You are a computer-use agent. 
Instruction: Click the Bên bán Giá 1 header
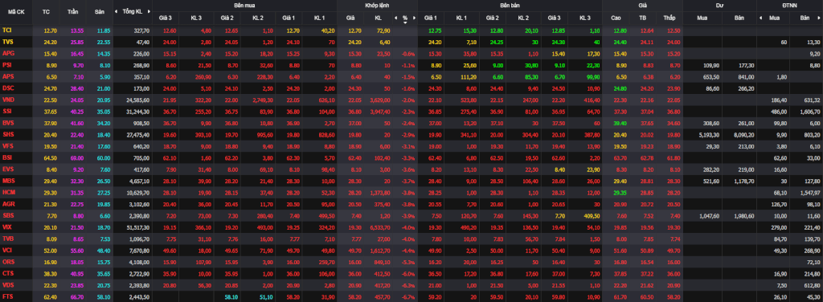(x=431, y=18)
